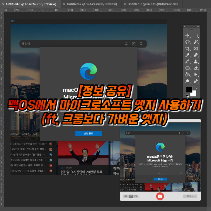This screenshot has height=211, width=211.
Task: Click the robot game thumbnail in Photo Booth preview
Action: pos(184,187)
